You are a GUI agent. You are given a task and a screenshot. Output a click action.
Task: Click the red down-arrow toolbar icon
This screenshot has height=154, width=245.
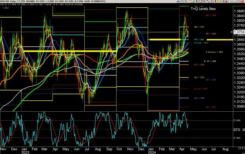[x=216, y=1]
